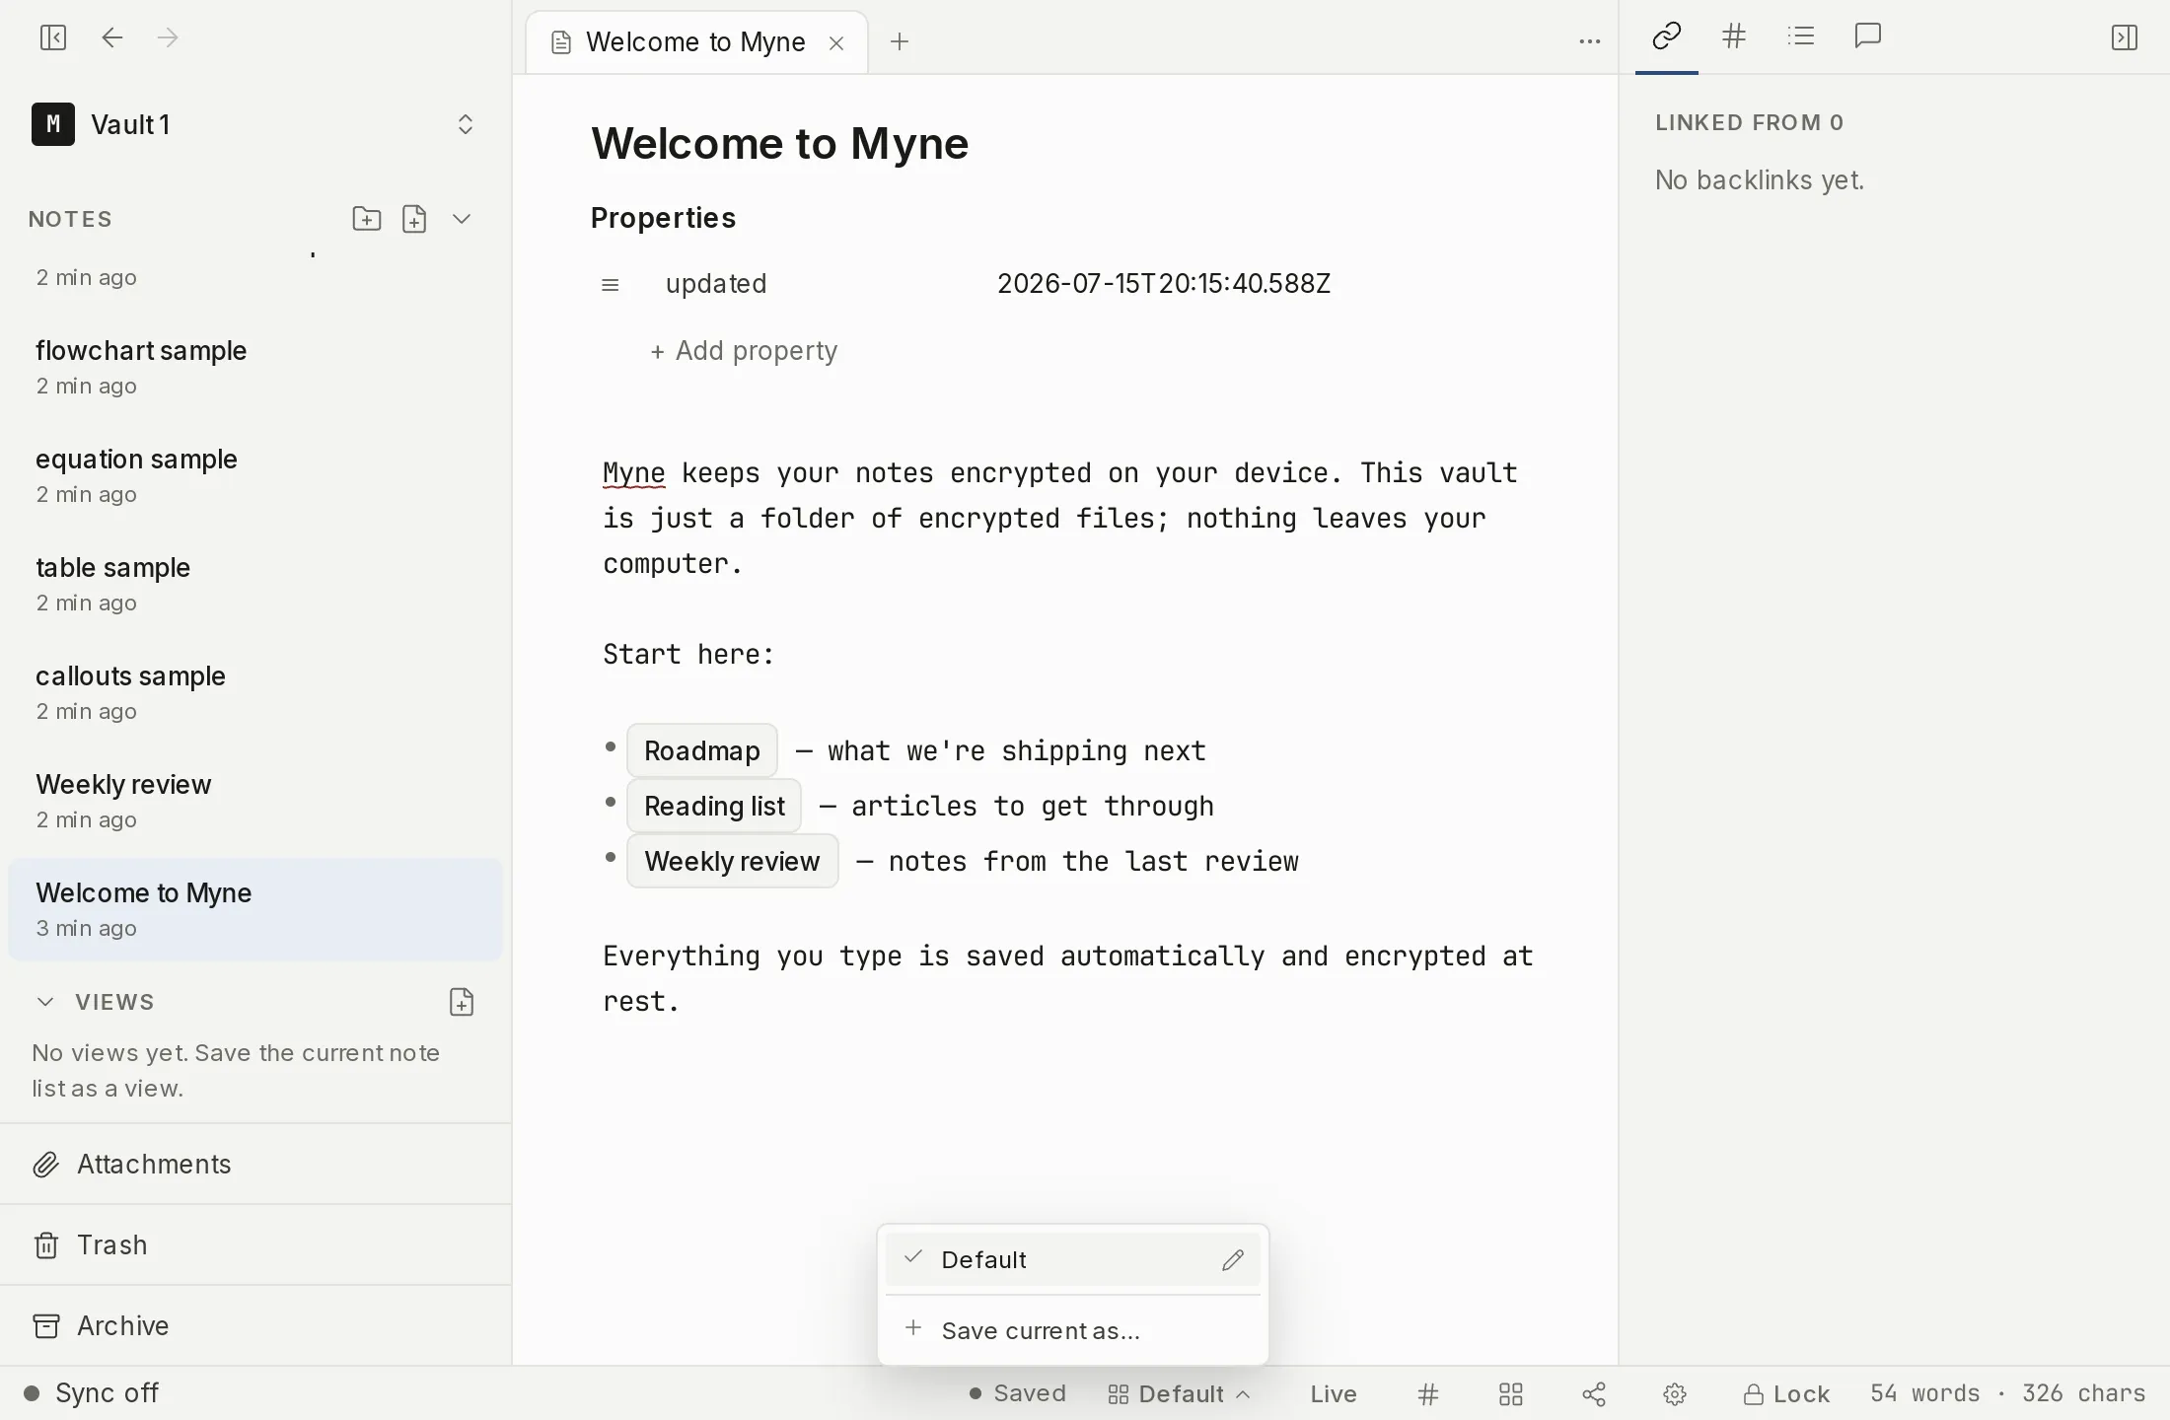Screen dimensions: 2170x1420
Task: Click the Sync off status
Action: coord(91,1393)
